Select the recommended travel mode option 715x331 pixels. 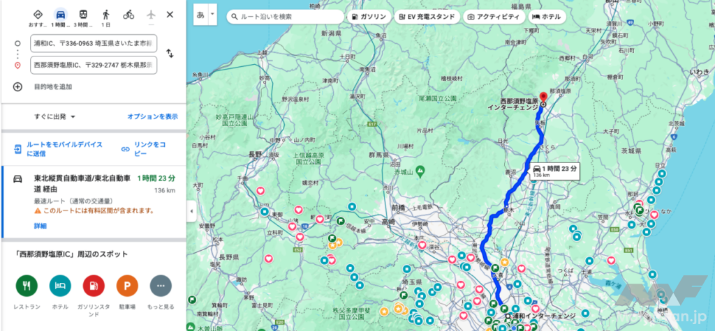click(38, 15)
